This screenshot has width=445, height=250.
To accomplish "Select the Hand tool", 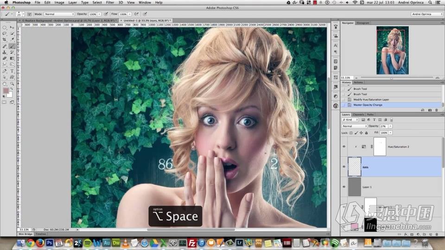I will click(5, 84).
